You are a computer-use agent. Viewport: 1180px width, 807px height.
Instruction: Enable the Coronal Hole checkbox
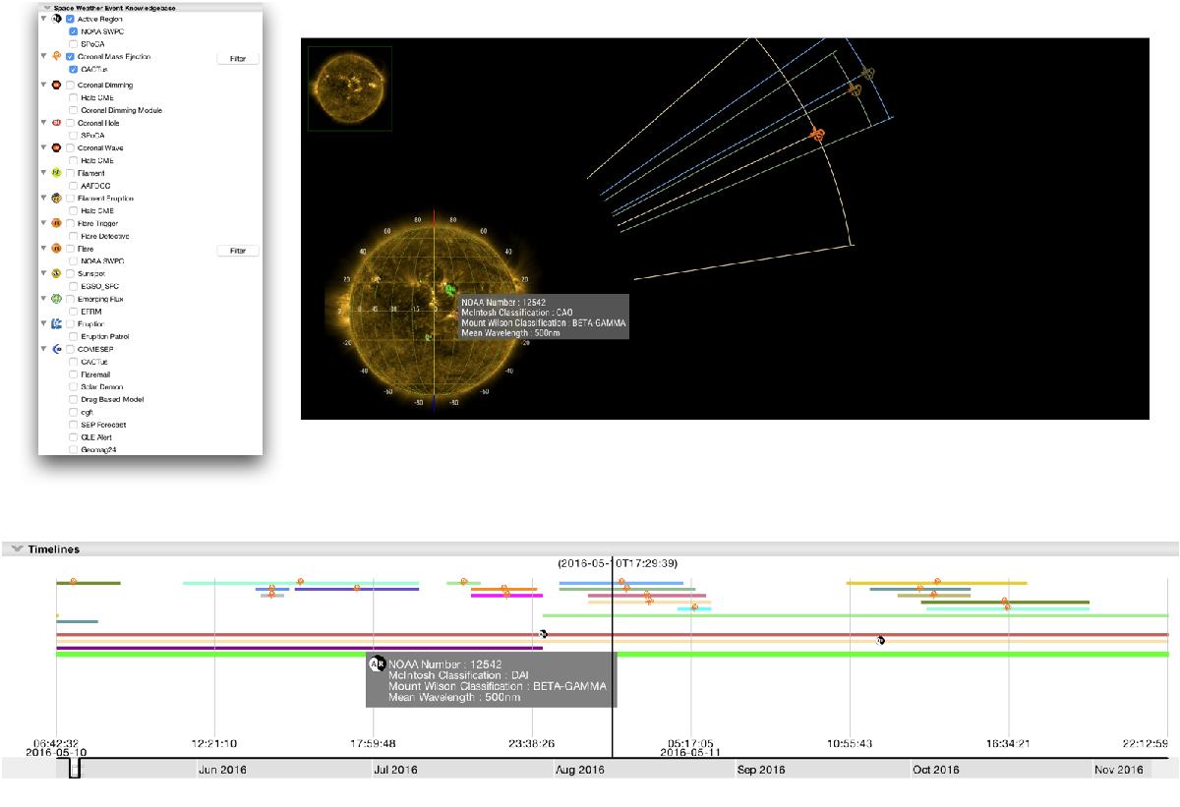coord(70,123)
